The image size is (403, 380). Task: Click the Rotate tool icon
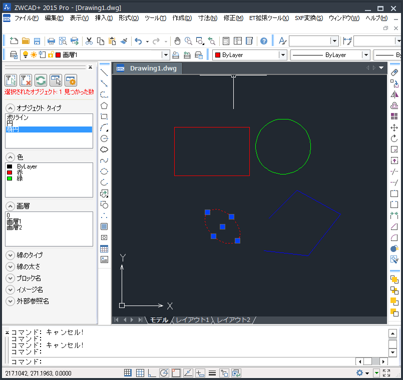394,138
